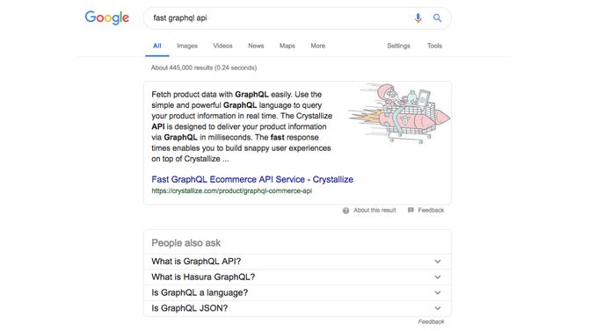Open Fast GraphQL Ecommerce API Service link
The width and height of the screenshot is (589, 331).
[252, 179]
